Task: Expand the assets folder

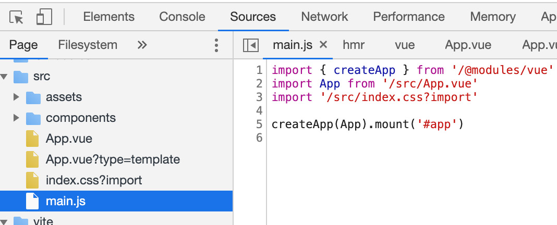Action: click(x=17, y=97)
